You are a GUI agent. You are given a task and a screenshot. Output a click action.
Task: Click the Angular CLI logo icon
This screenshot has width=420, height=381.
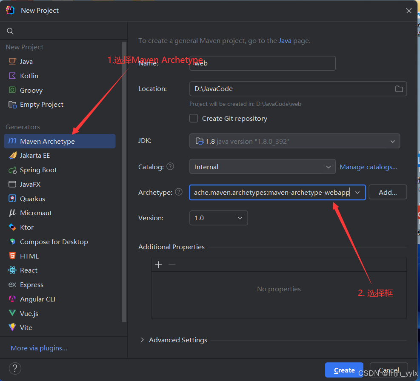coord(12,299)
